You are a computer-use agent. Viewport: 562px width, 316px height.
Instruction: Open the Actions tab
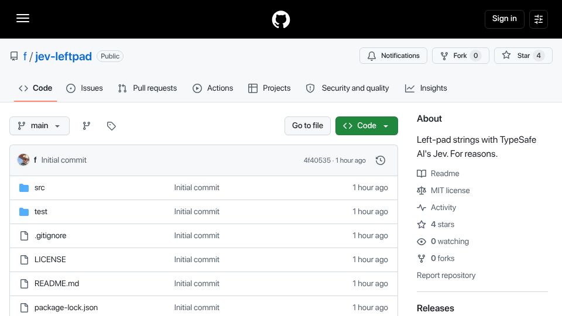(213, 88)
